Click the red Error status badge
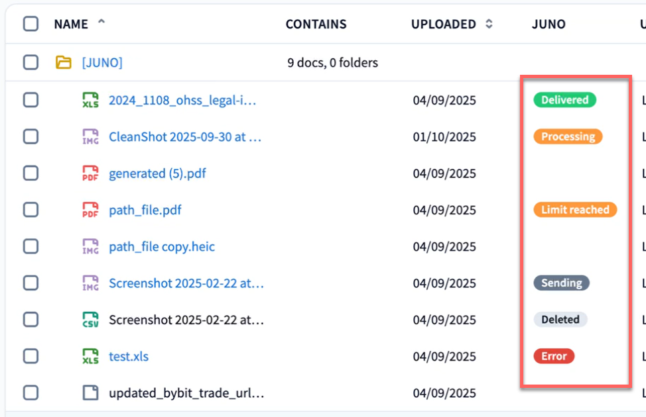This screenshot has width=646, height=417. coord(554,357)
